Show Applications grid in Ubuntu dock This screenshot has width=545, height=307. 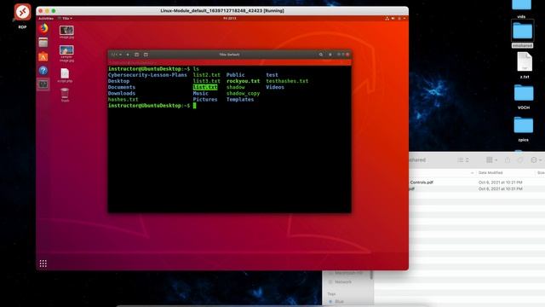pos(43,264)
